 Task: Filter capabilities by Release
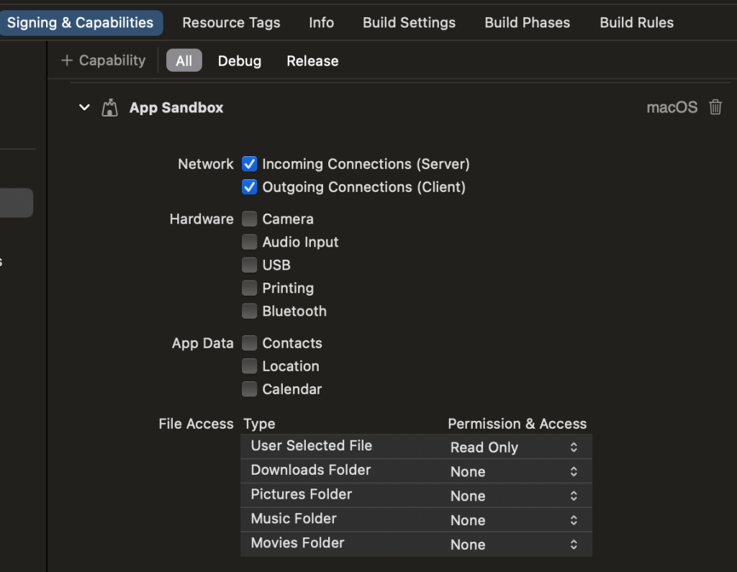click(312, 60)
